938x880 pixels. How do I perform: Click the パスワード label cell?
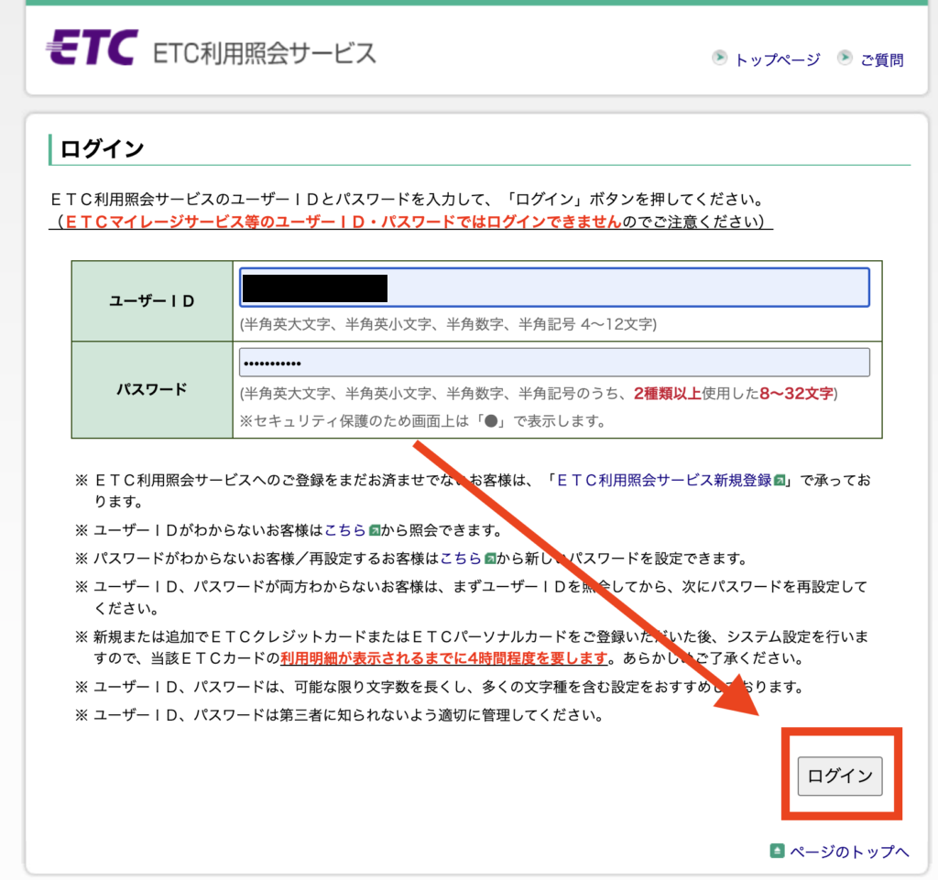(152, 390)
